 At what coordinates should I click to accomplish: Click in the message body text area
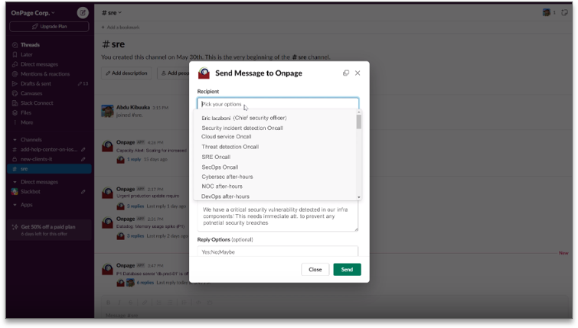[278, 216]
